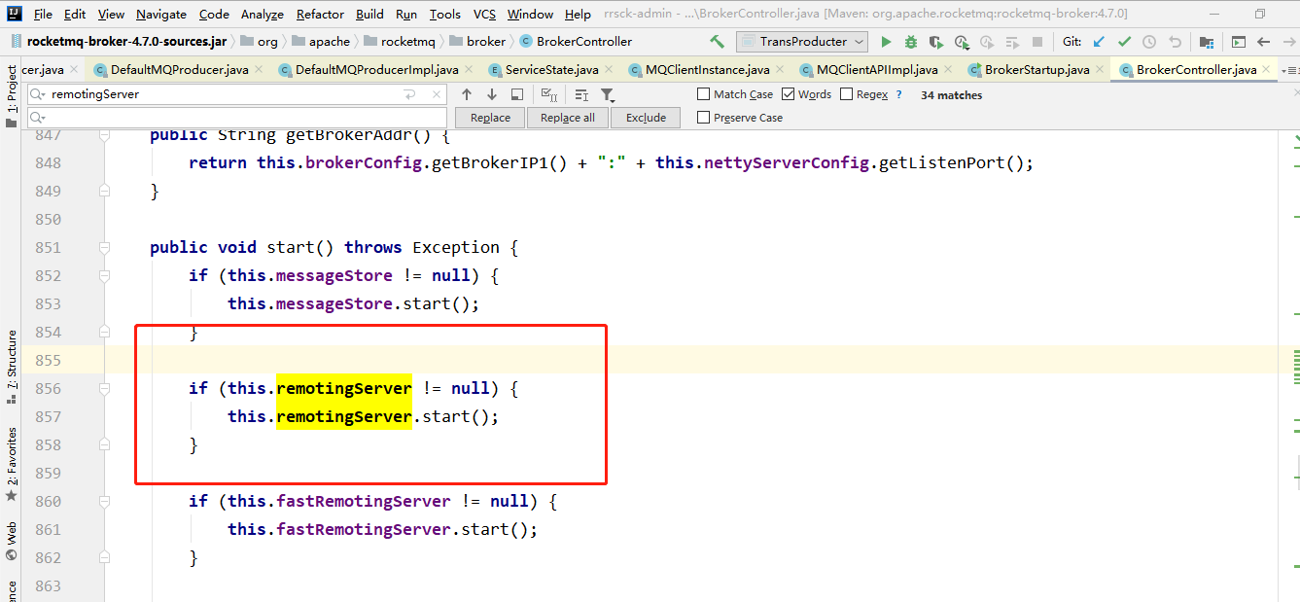Click Git rollback undo icon

click(x=1175, y=42)
